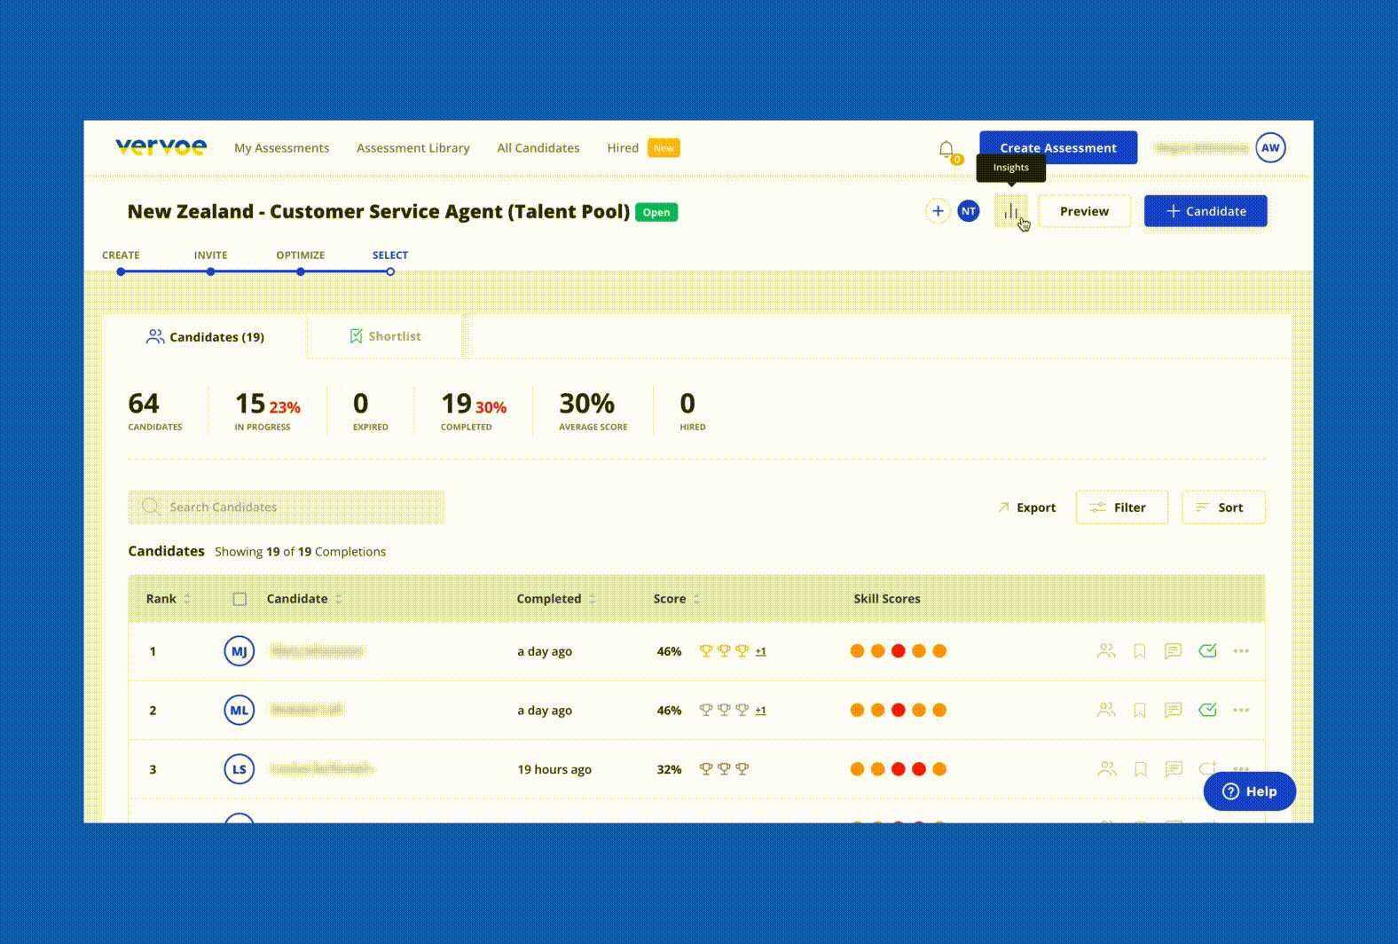Click the 32% score of rank 3
1398x944 pixels.
669,769
